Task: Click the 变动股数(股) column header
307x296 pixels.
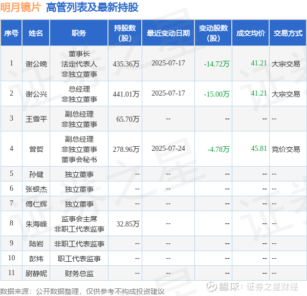Action: click(213, 33)
